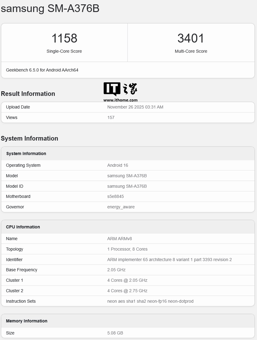Click the Model entry samsung SM-A376B

click(x=127, y=176)
